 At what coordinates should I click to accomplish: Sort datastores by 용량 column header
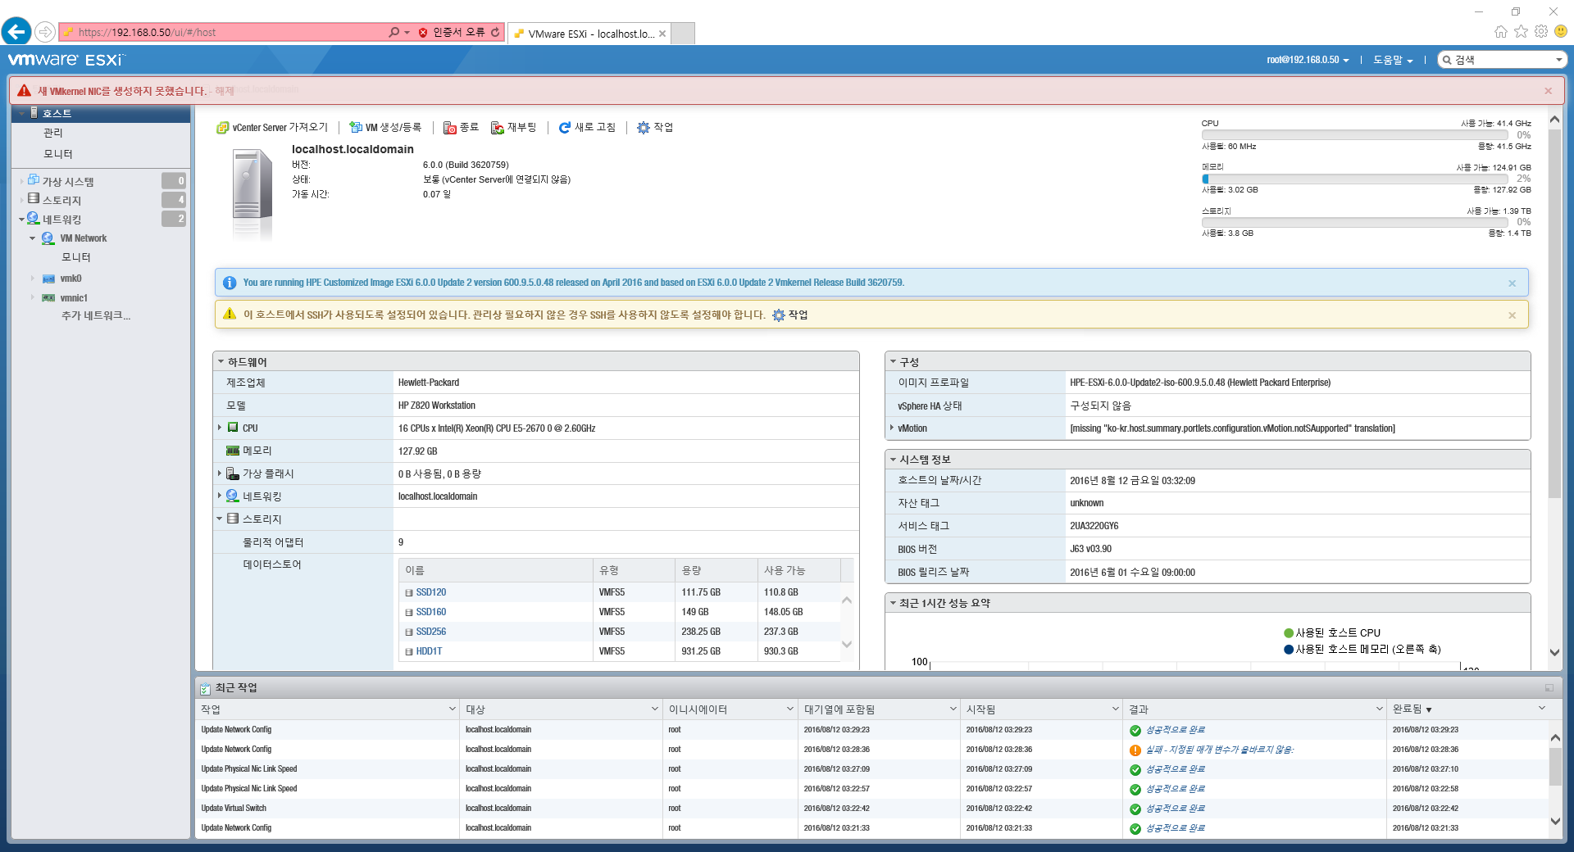point(716,570)
